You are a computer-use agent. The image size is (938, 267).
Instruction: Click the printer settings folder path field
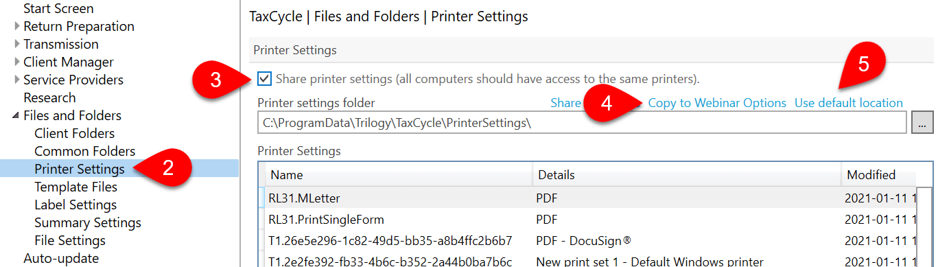click(583, 124)
